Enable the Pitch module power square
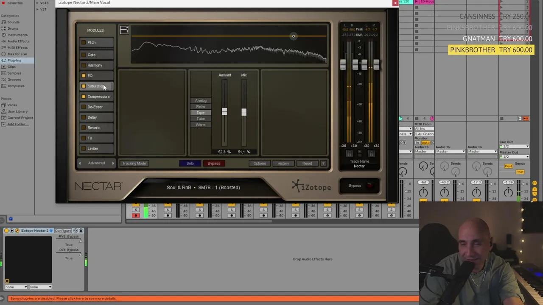 pyautogui.click(x=84, y=42)
